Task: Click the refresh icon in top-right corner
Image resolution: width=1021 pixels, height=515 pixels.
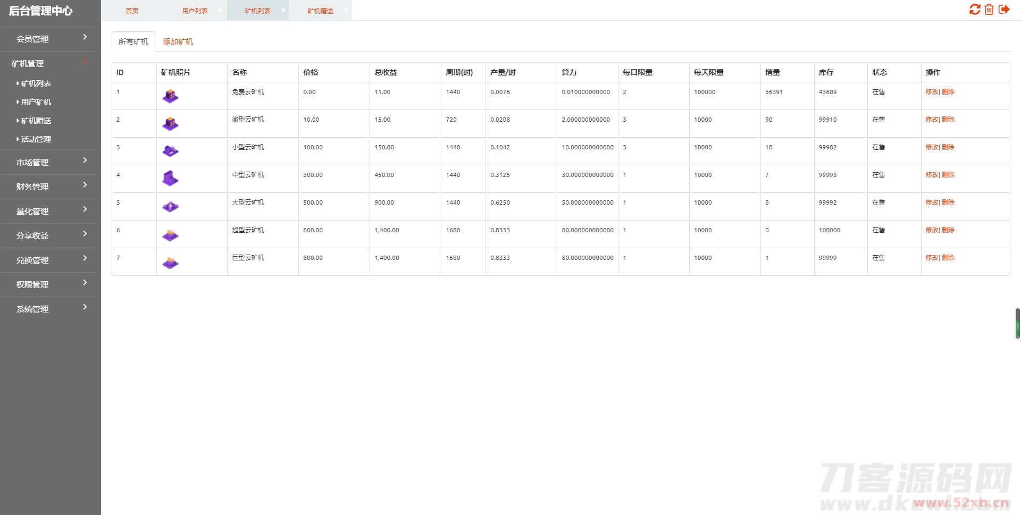Action: tap(974, 10)
